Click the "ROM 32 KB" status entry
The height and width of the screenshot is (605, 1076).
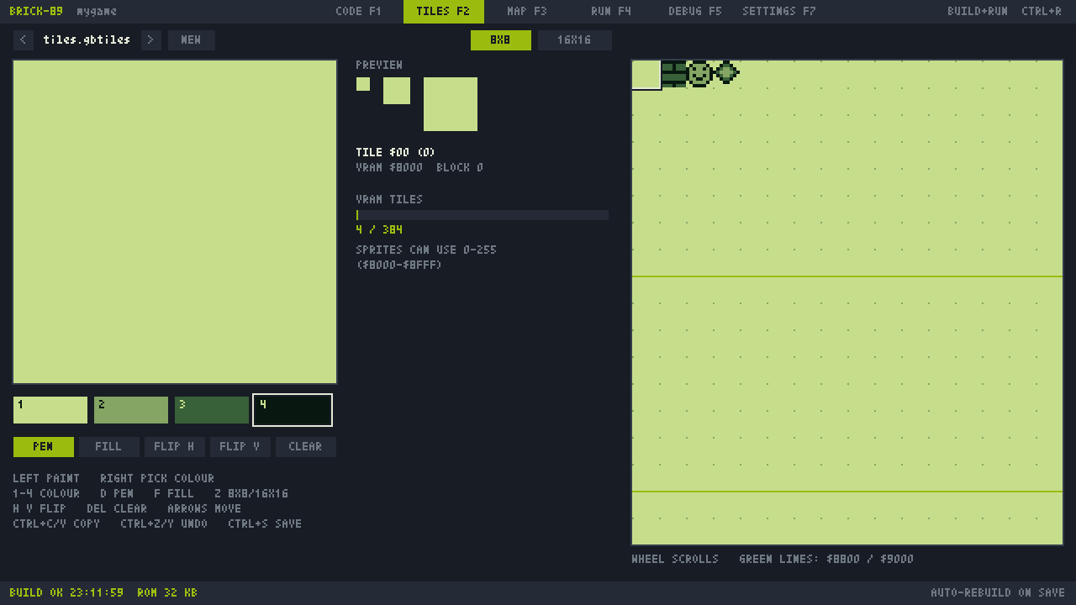click(167, 592)
